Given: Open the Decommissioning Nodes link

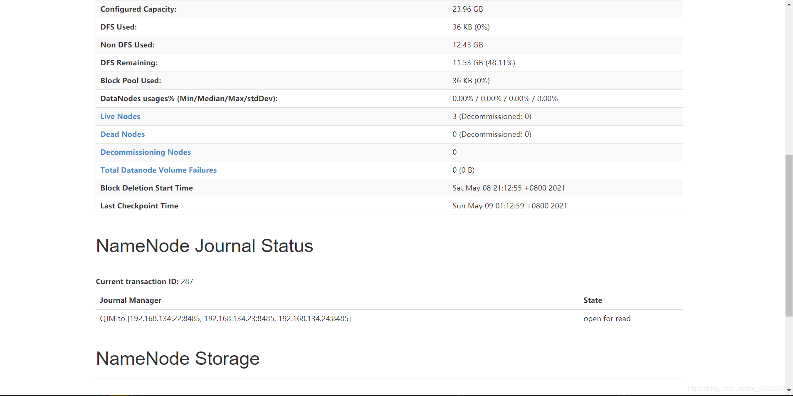Looking at the screenshot, I should point(146,152).
